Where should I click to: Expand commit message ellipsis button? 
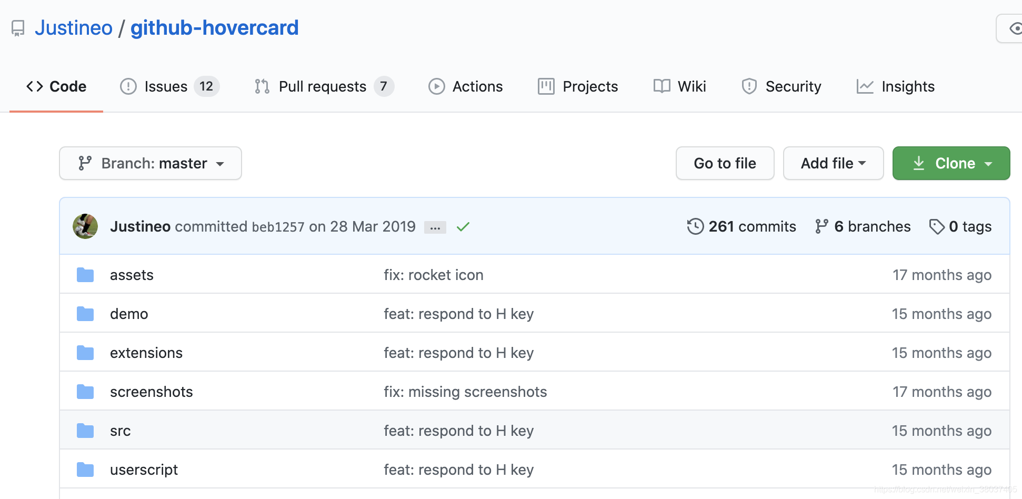point(435,227)
